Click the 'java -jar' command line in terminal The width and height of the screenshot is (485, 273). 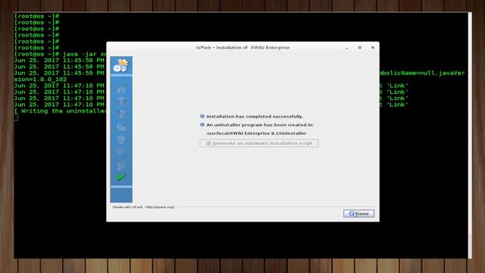pyautogui.click(x=60, y=54)
